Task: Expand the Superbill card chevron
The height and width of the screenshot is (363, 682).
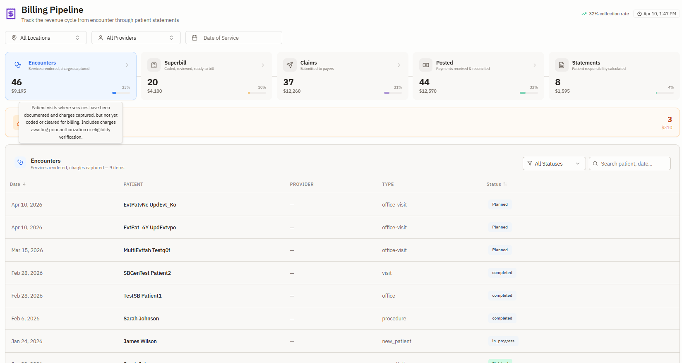Action: point(263,65)
